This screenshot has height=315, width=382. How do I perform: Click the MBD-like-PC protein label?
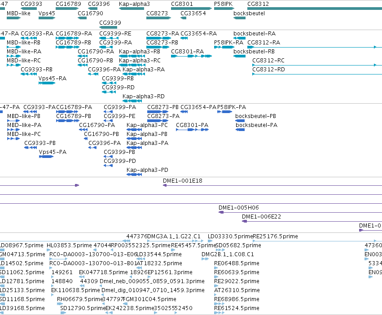point(24,134)
